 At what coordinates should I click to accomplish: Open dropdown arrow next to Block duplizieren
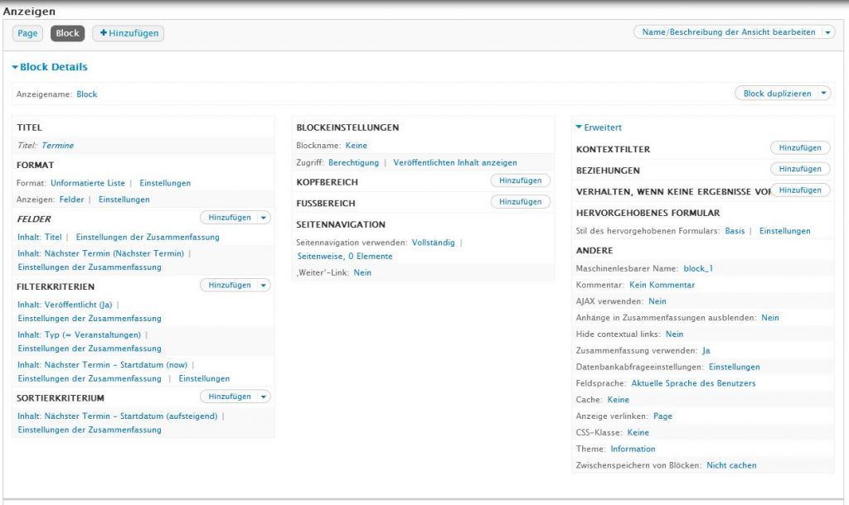click(x=823, y=94)
